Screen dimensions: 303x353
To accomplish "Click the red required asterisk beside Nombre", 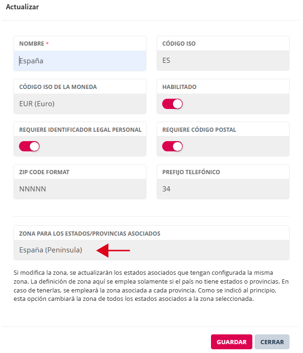I will click(47, 44).
